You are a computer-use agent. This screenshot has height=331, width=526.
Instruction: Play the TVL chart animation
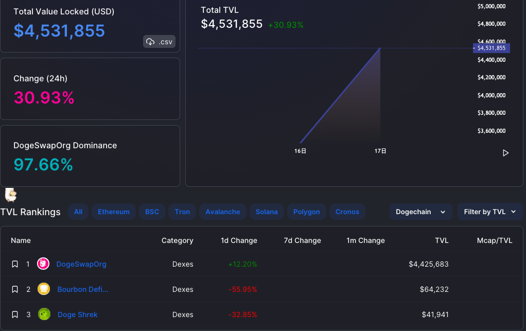tap(505, 153)
